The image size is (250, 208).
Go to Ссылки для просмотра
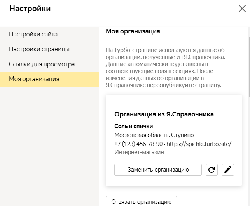[42, 64]
